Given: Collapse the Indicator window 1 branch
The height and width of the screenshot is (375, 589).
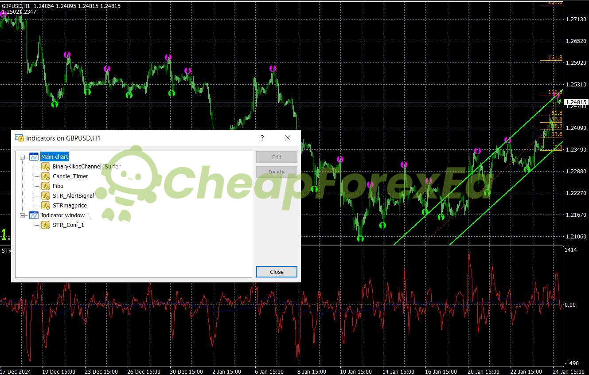Looking at the screenshot, I should (x=23, y=215).
